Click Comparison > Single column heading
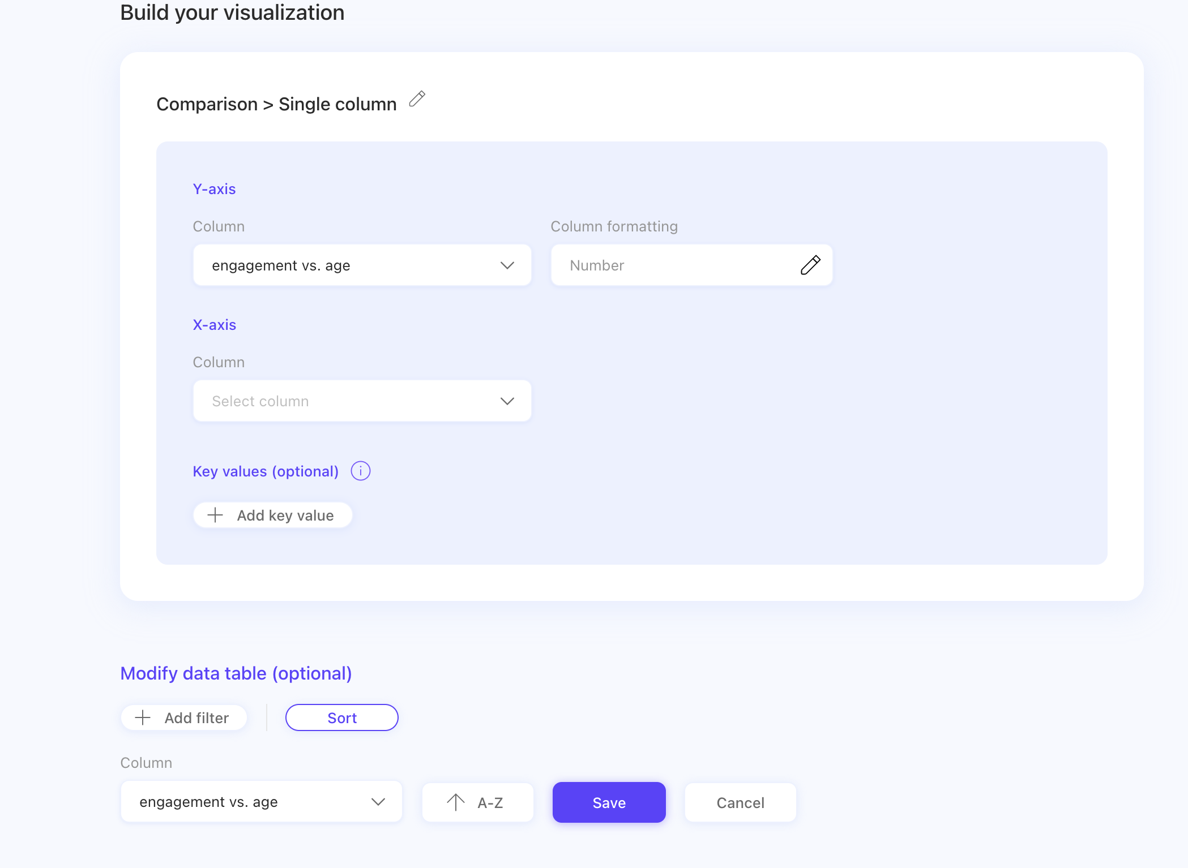This screenshot has height=868, width=1188. coord(276,104)
